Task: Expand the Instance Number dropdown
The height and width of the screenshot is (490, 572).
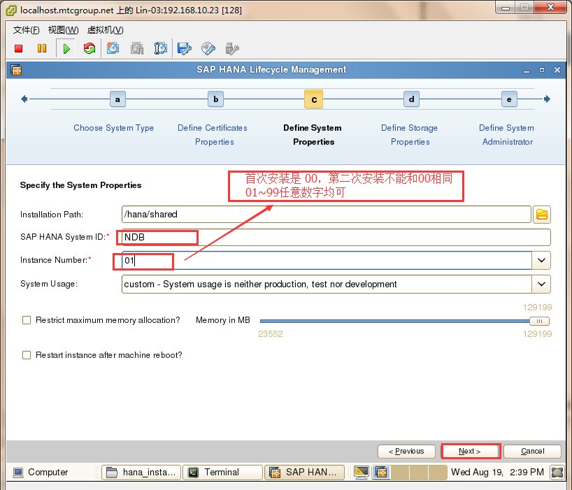Action: pos(541,260)
